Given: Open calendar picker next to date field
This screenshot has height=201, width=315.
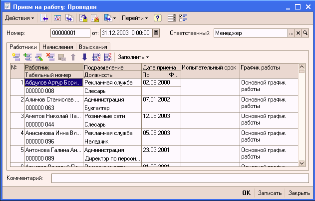Looking at the screenshot, I should click(x=156, y=33).
